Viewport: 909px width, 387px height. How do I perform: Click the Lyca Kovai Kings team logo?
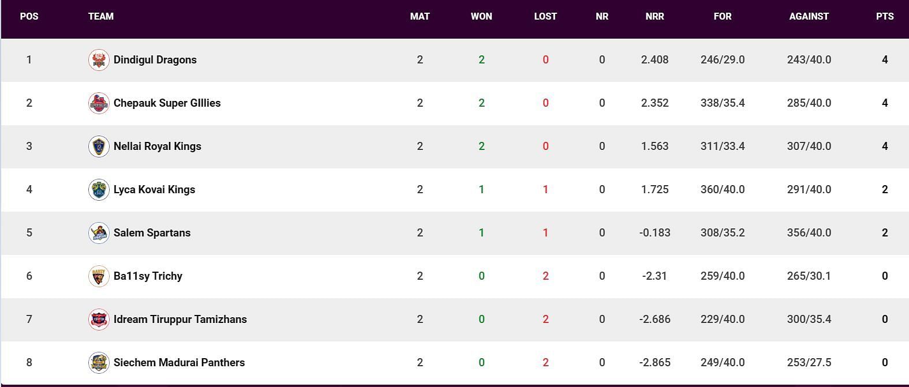tap(99, 190)
